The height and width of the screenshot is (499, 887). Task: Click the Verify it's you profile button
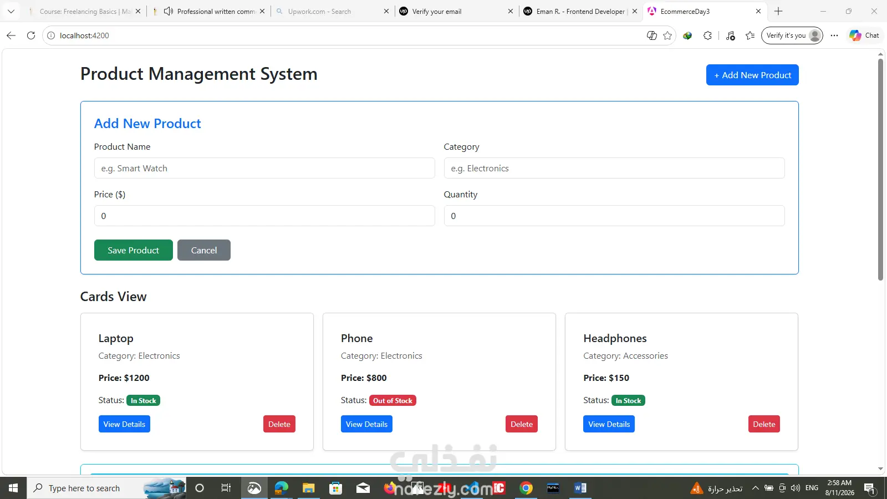click(x=792, y=35)
